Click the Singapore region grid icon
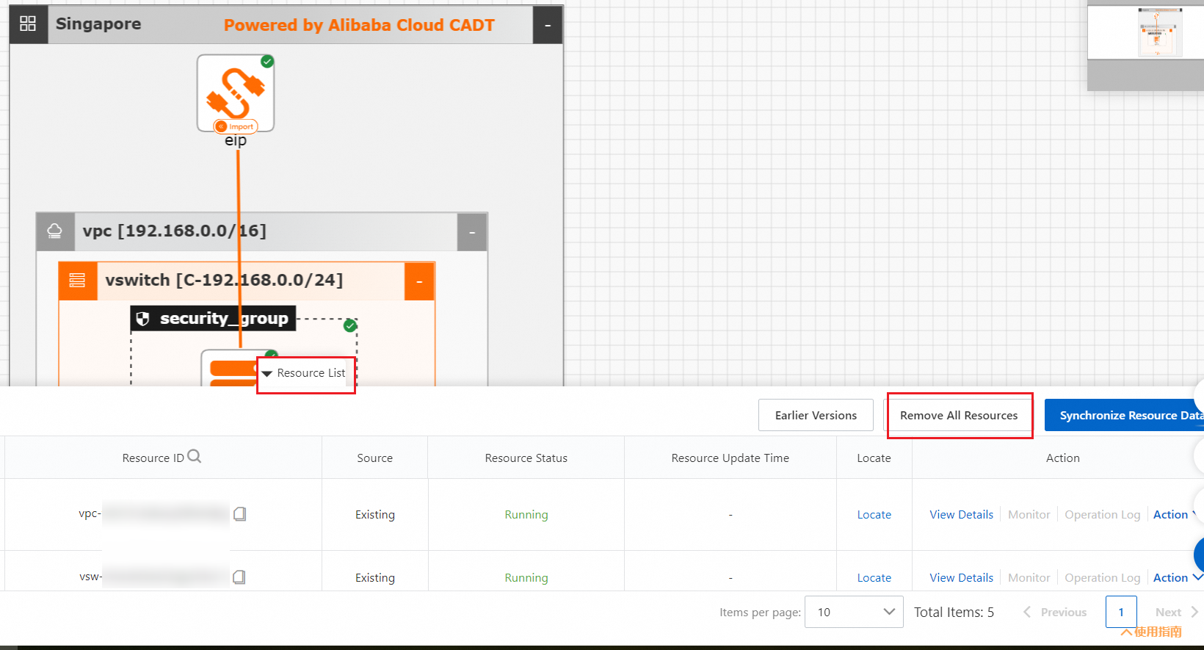The height and width of the screenshot is (650, 1204). click(x=28, y=24)
